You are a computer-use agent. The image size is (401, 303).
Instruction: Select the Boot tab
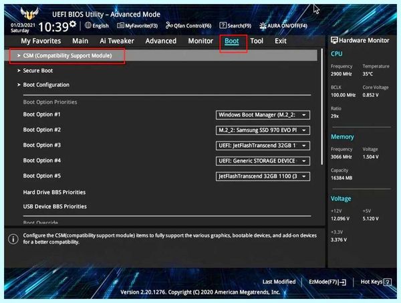click(x=232, y=41)
